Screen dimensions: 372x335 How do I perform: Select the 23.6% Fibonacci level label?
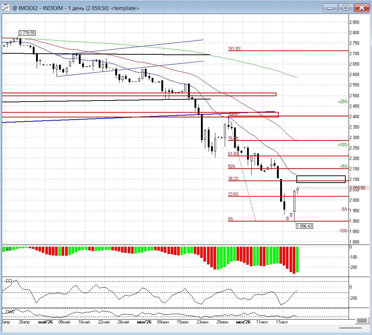233,194
